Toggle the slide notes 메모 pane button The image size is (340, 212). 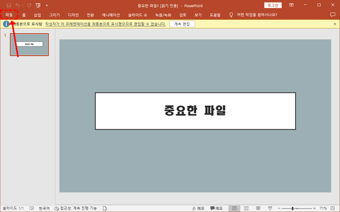pos(198,208)
